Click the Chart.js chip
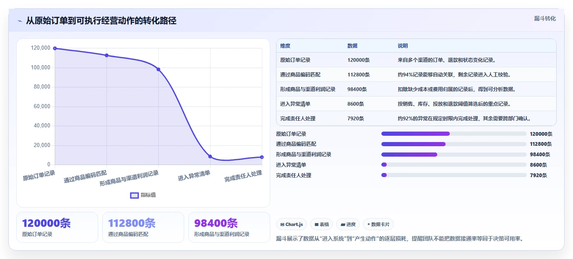The height and width of the screenshot is (259, 573). (292, 224)
